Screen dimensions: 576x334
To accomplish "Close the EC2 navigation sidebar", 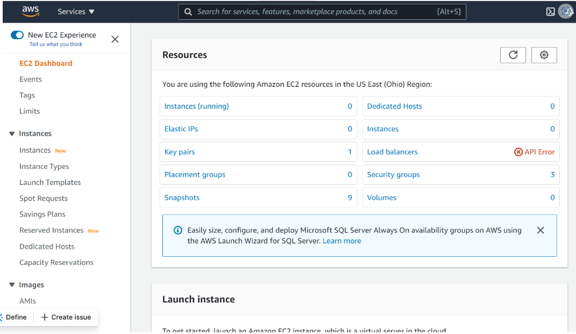I will point(115,39).
